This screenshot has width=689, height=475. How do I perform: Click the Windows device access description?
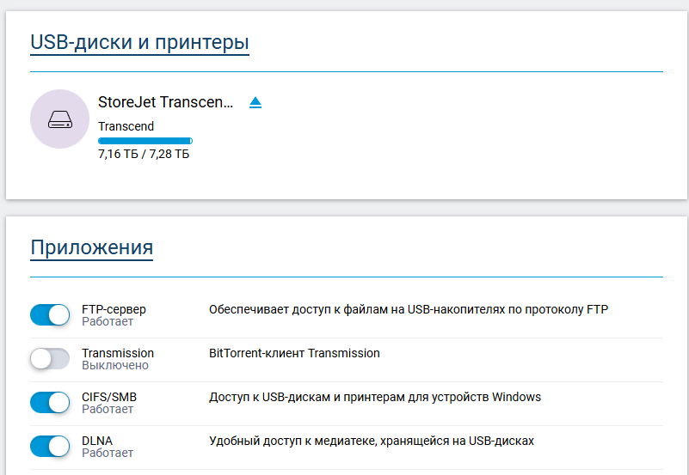click(374, 397)
